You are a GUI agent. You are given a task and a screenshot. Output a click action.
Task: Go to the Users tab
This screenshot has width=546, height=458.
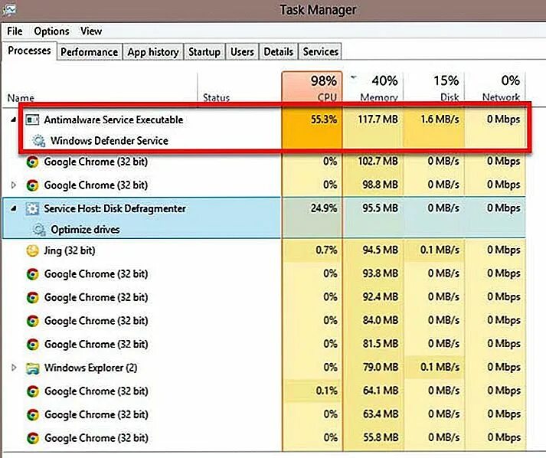pos(242,52)
